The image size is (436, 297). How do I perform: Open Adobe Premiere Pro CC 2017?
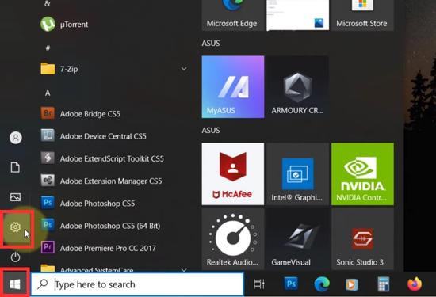(x=114, y=248)
